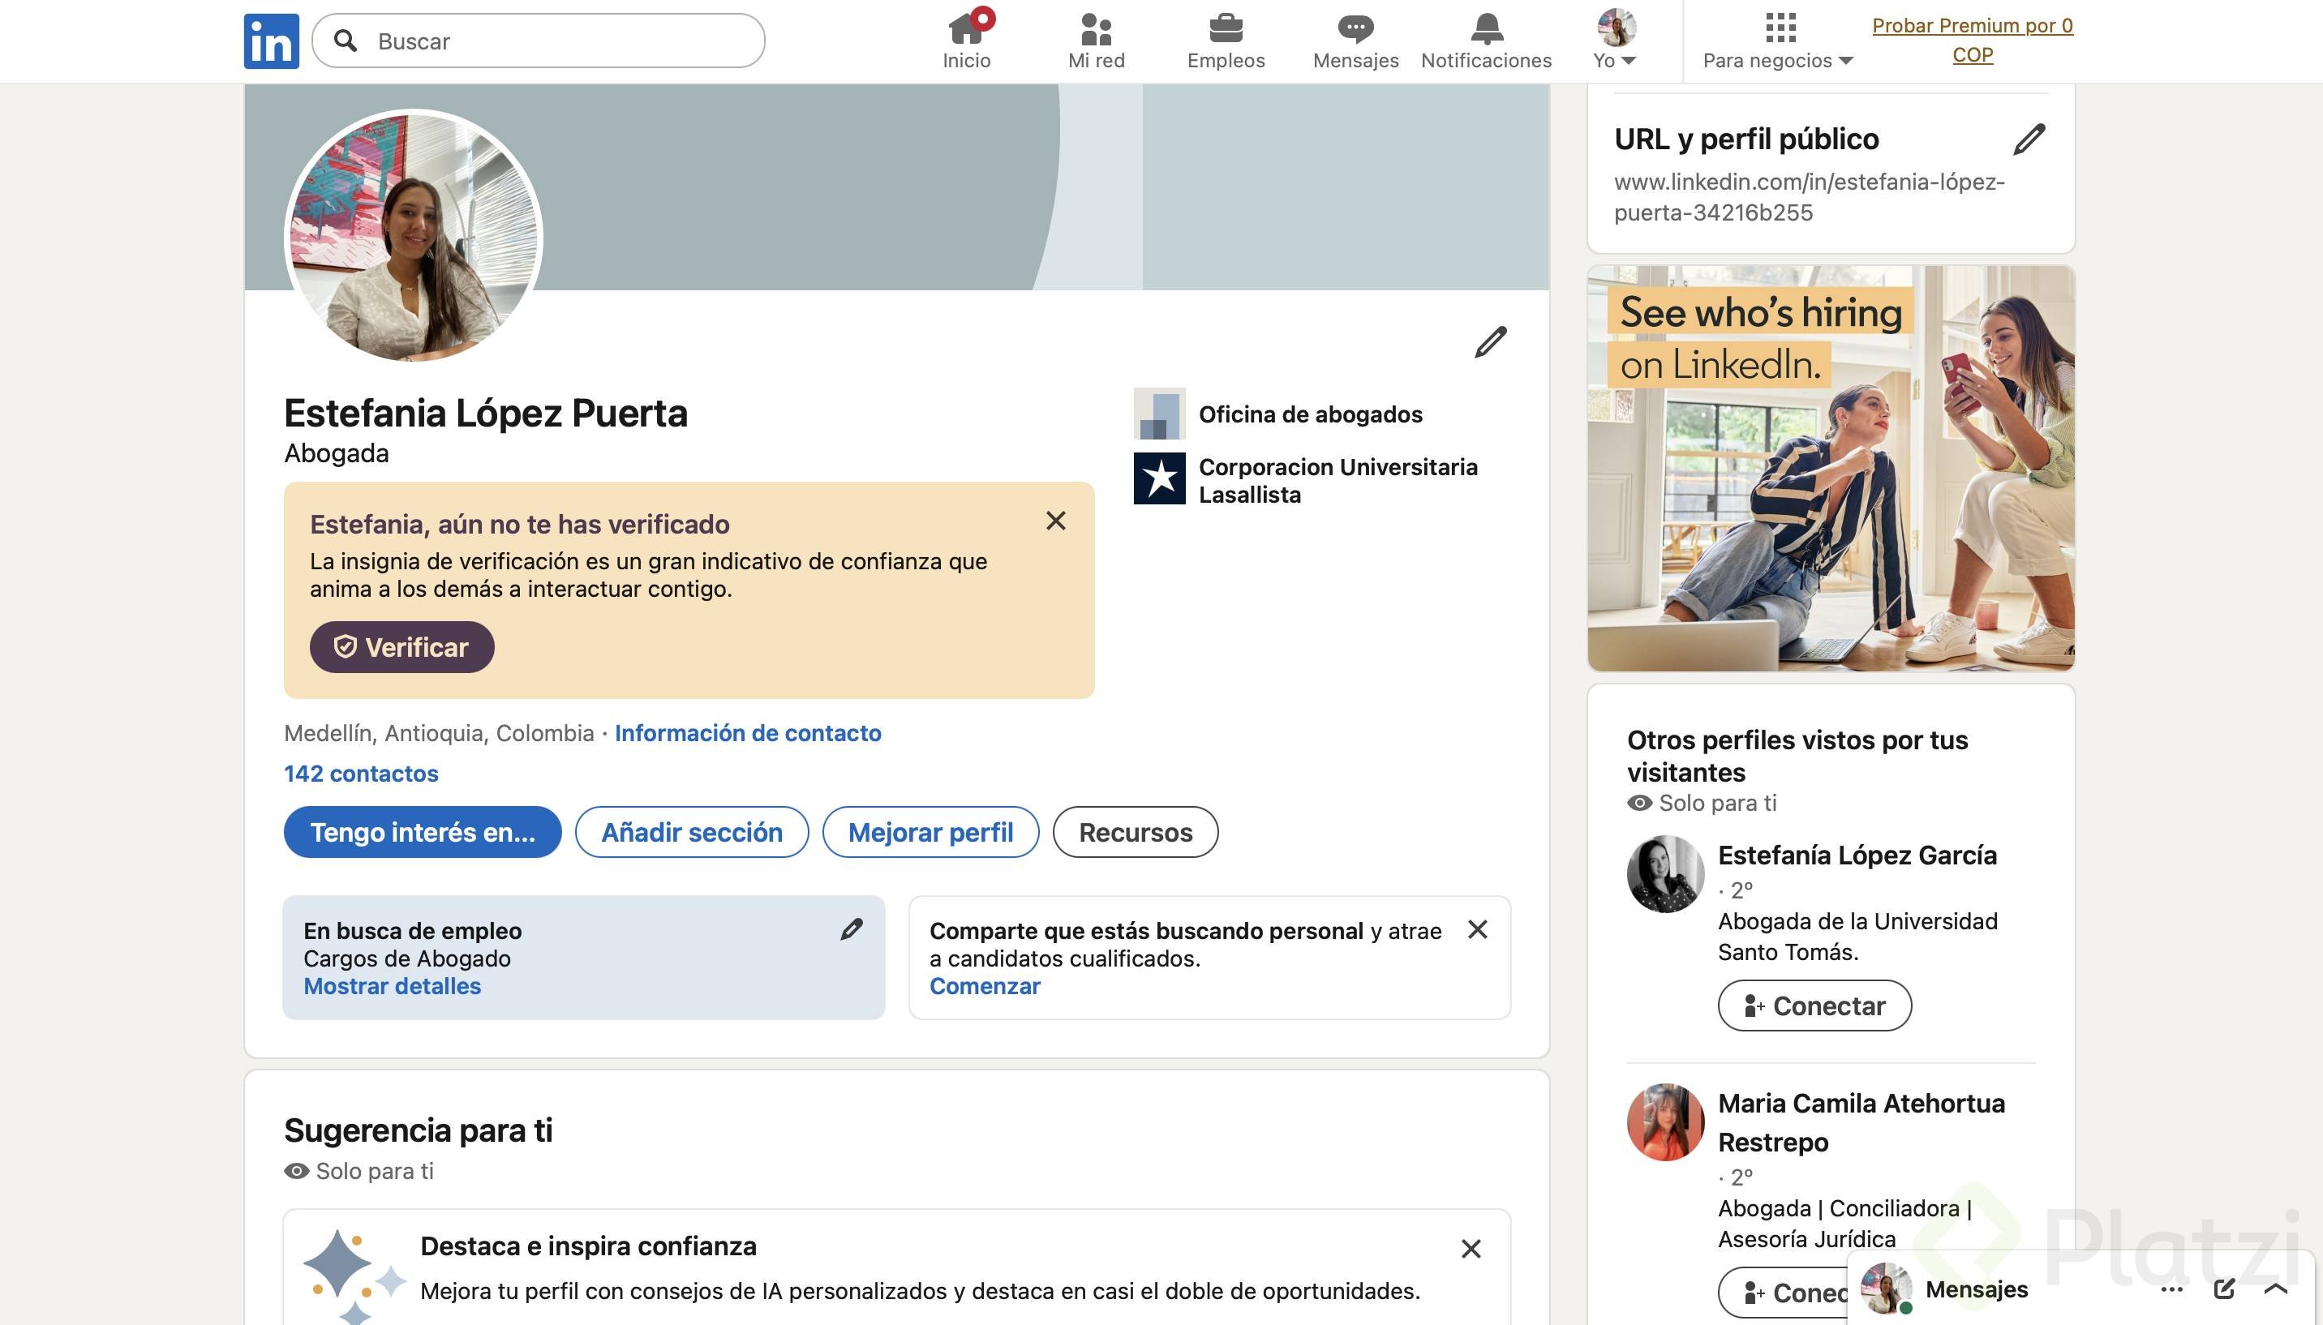
Task: Expand Mensajes overlay chevron
Action: click(2276, 1289)
